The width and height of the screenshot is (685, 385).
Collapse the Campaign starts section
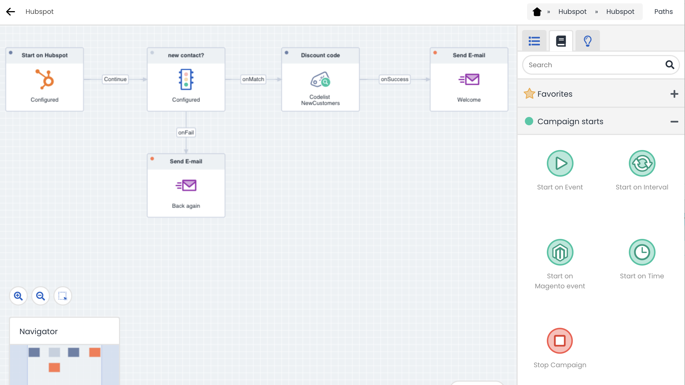click(674, 122)
